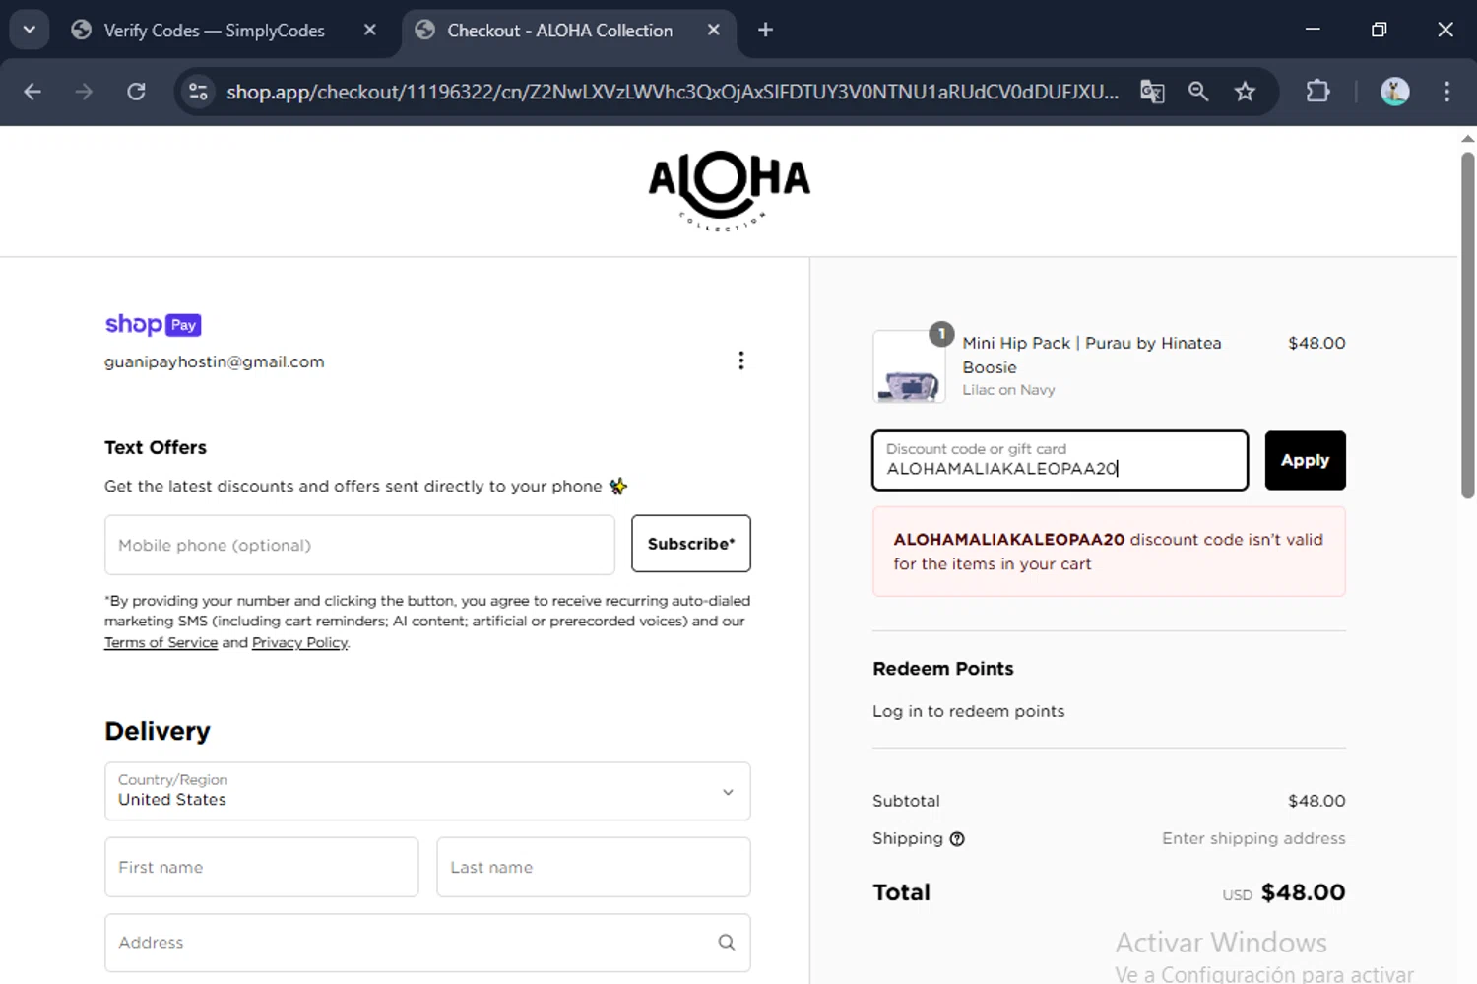Expand the Country/Region dropdown
Screen dimensions: 1477x984
click(x=427, y=791)
